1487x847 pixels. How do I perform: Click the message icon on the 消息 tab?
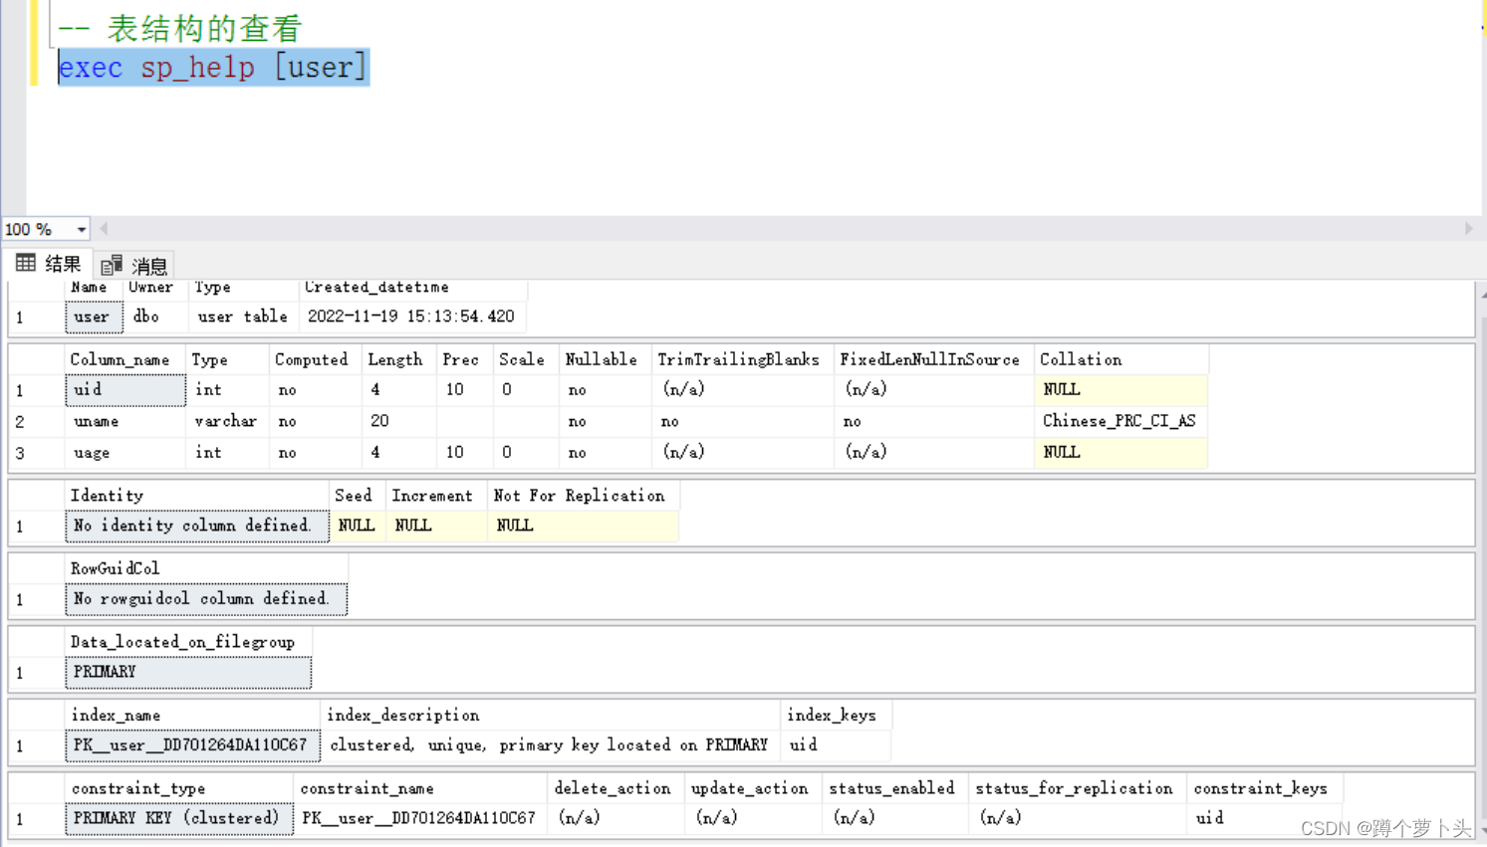tap(112, 265)
